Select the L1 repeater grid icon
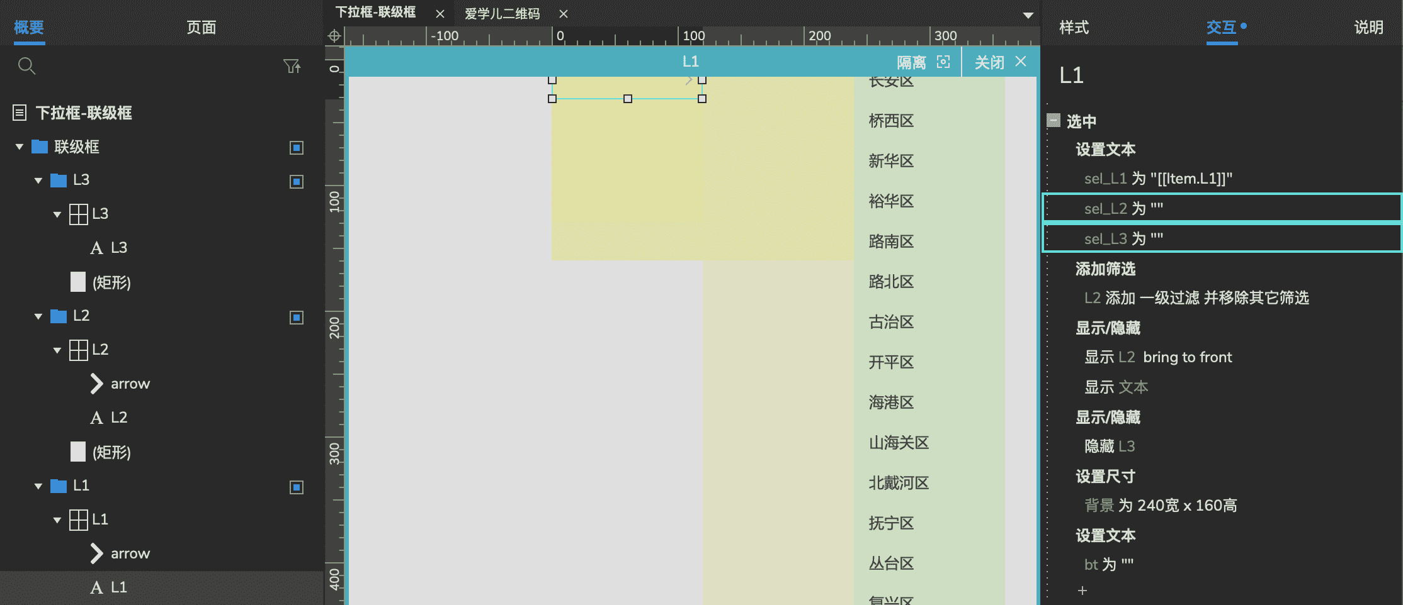The width and height of the screenshot is (1403, 605). pyautogui.click(x=78, y=519)
